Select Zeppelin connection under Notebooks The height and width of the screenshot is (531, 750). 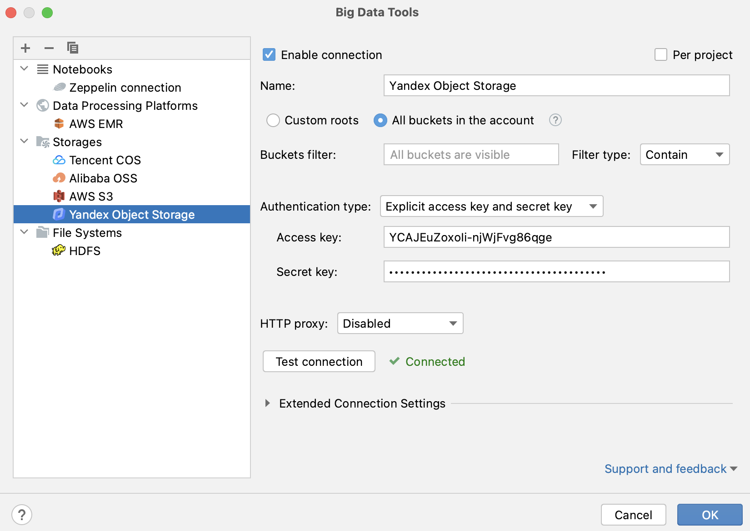[x=125, y=87]
